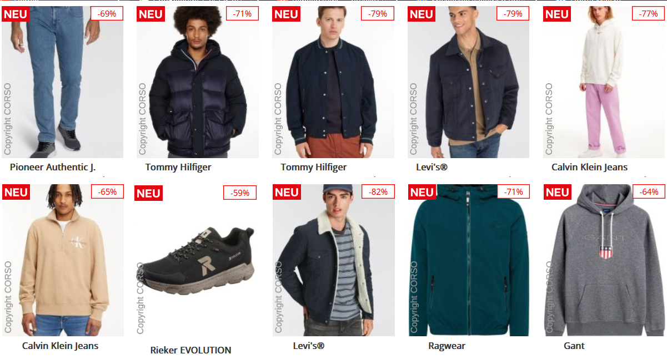This screenshot has height=359, width=667.
Task: Click the NEU badge on the Ragwear jacket
Action: coord(422,192)
